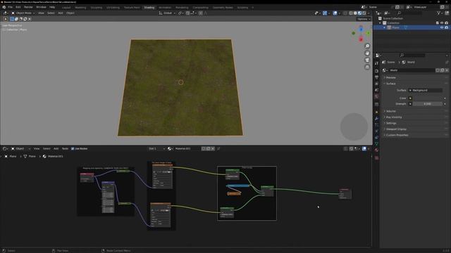Select rendered viewport shading mode

click(364, 13)
